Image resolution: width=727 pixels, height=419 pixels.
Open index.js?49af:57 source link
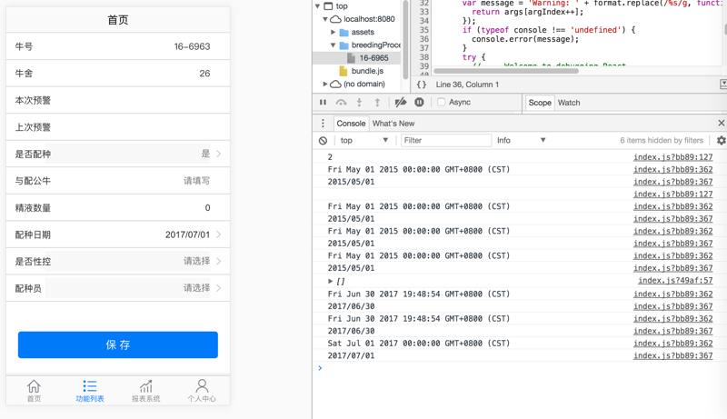pyautogui.click(x=675, y=281)
